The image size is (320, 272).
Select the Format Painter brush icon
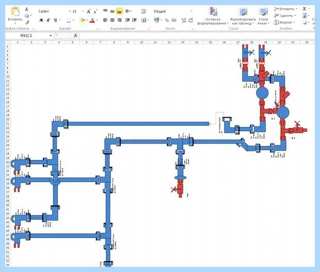(x=27, y=22)
